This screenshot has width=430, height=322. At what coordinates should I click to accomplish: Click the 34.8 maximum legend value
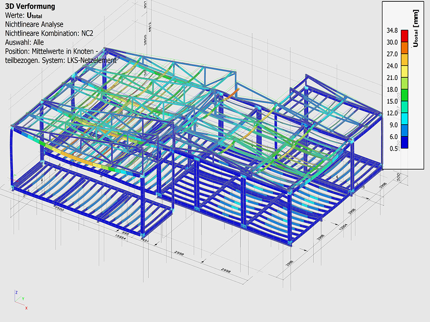[392, 30]
